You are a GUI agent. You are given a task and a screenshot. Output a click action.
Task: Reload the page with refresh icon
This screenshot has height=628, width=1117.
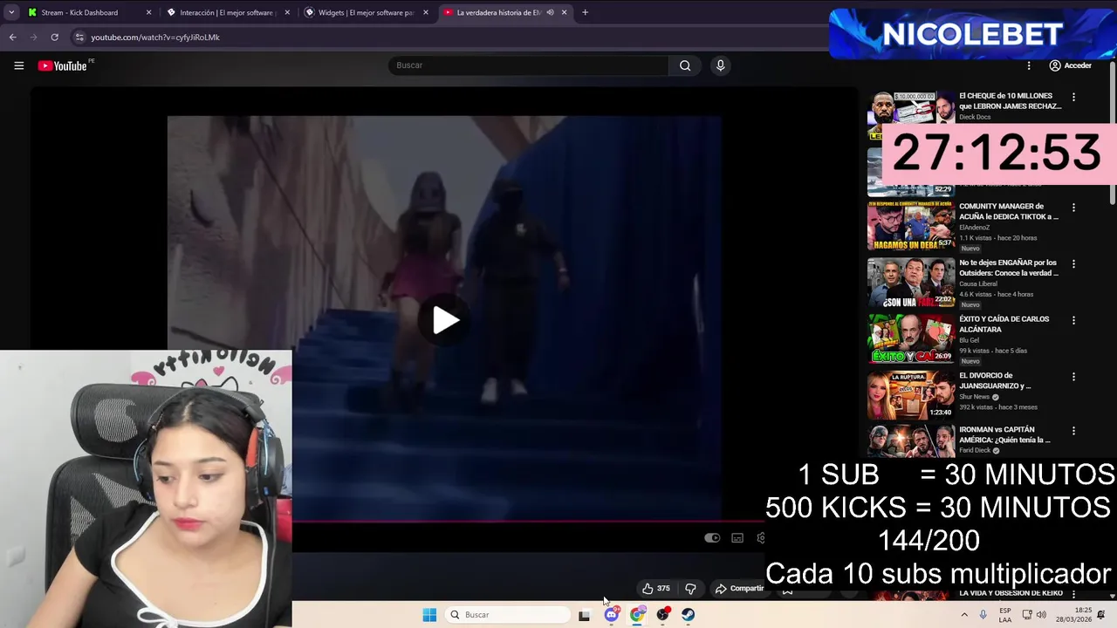coord(54,37)
